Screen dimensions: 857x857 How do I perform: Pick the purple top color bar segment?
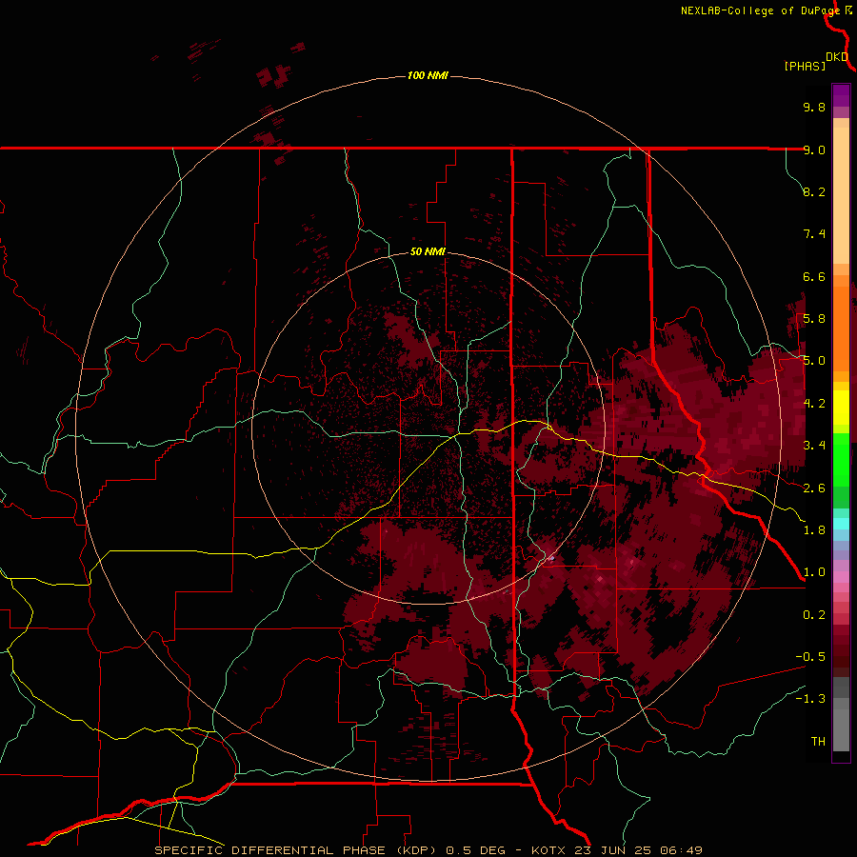coord(841,95)
